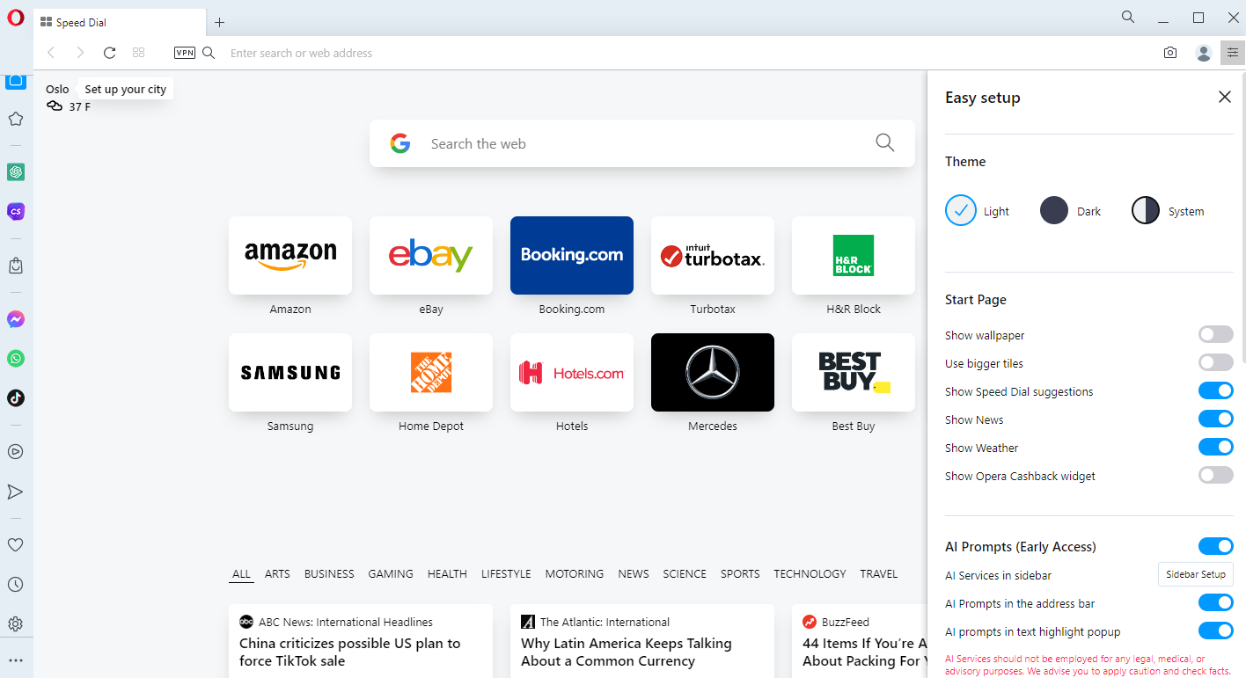Disable Show Speed Dial suggestions toggle

(1216, 390)
